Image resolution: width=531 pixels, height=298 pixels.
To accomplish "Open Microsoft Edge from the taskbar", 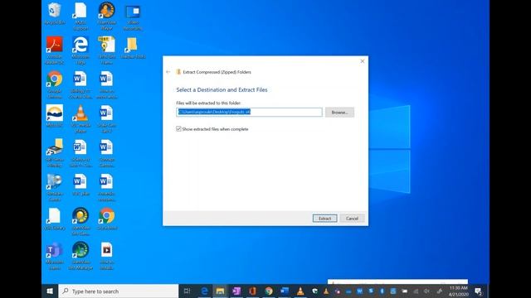I will (204, 291).
